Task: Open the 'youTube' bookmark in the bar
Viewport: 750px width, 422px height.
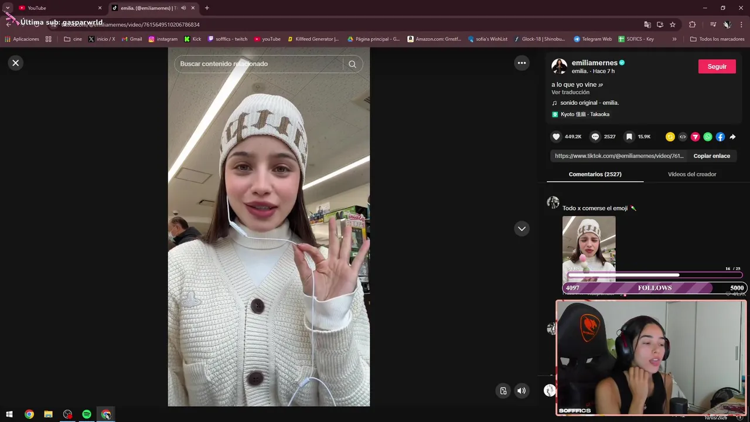Action: [x=267, y=39]
